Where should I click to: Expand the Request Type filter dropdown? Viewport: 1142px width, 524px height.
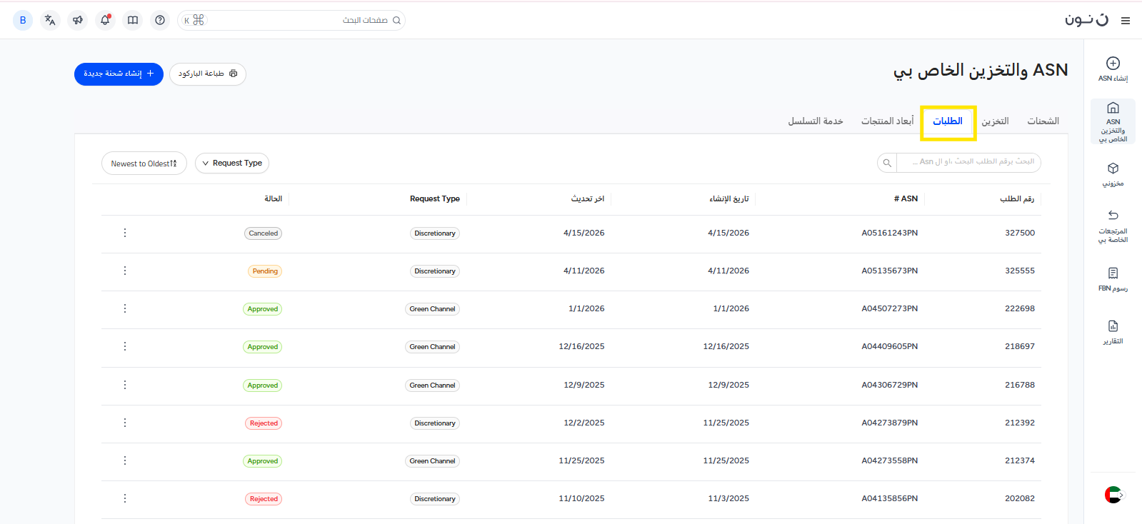coord(232,163)
